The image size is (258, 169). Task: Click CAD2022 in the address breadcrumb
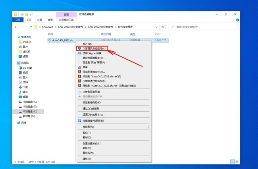[48, 27]
